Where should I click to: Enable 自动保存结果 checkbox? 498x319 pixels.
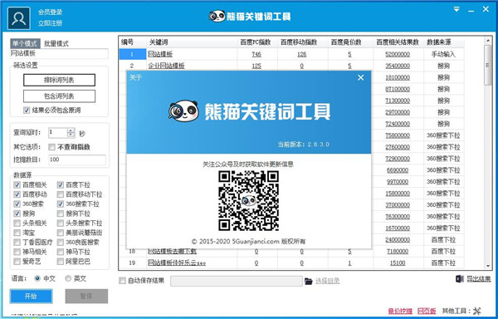[x=122, y=281]
